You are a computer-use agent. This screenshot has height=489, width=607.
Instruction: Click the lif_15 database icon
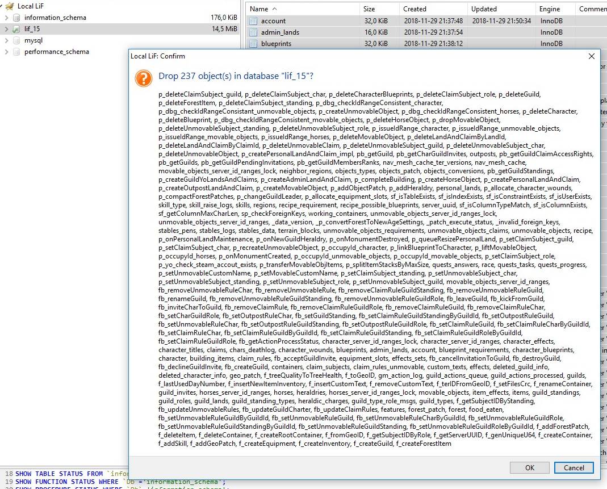16,29
